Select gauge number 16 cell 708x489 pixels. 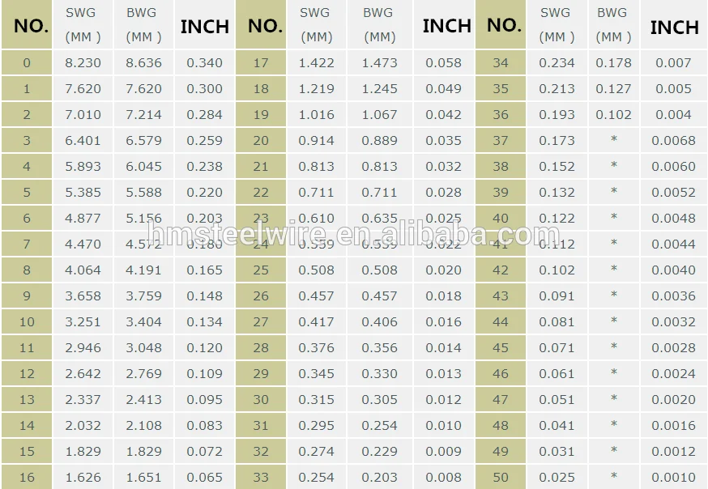click(x=27, y=478)
